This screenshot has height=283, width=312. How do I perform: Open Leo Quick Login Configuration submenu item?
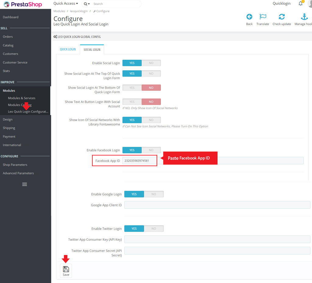[x=28, y=111]
